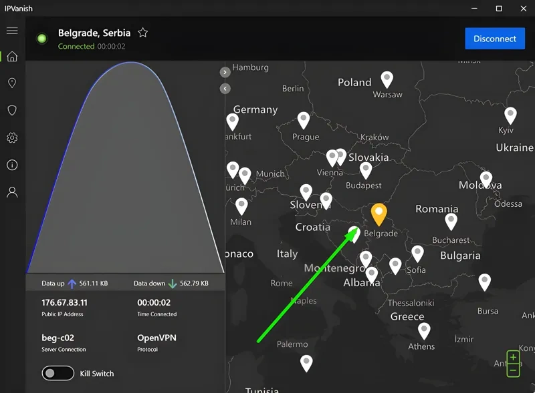The width and height of the screenshot is (535, 393).
Task: Select the Athens map pin
Action: 424,330
